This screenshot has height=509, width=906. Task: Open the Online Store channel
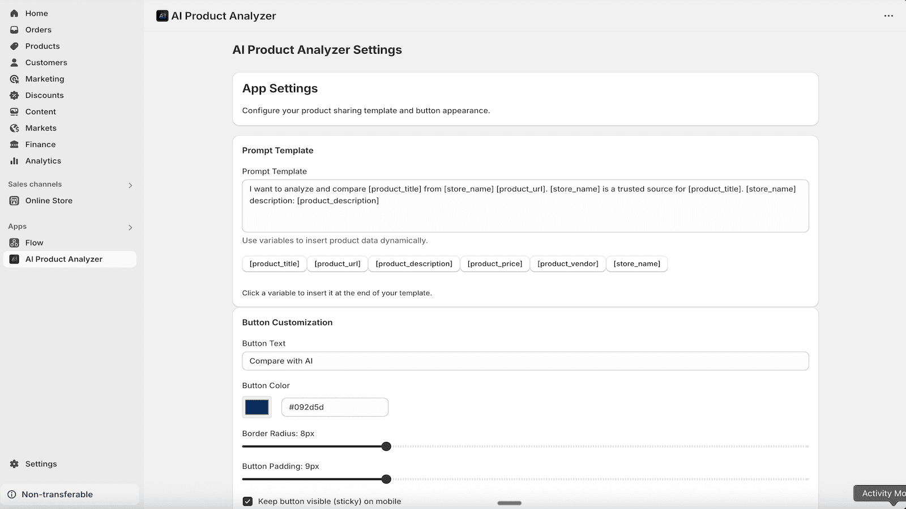tap(49, 200)
